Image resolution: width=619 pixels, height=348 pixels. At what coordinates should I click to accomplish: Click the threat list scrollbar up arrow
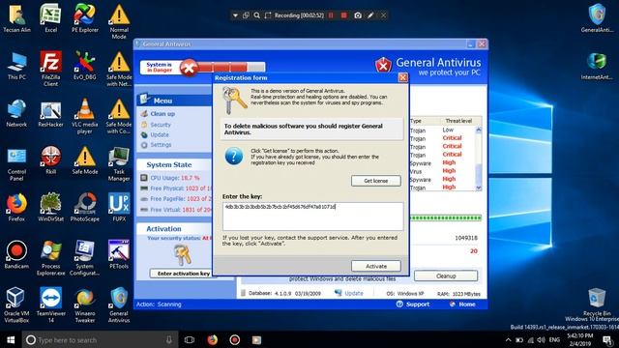479,130
